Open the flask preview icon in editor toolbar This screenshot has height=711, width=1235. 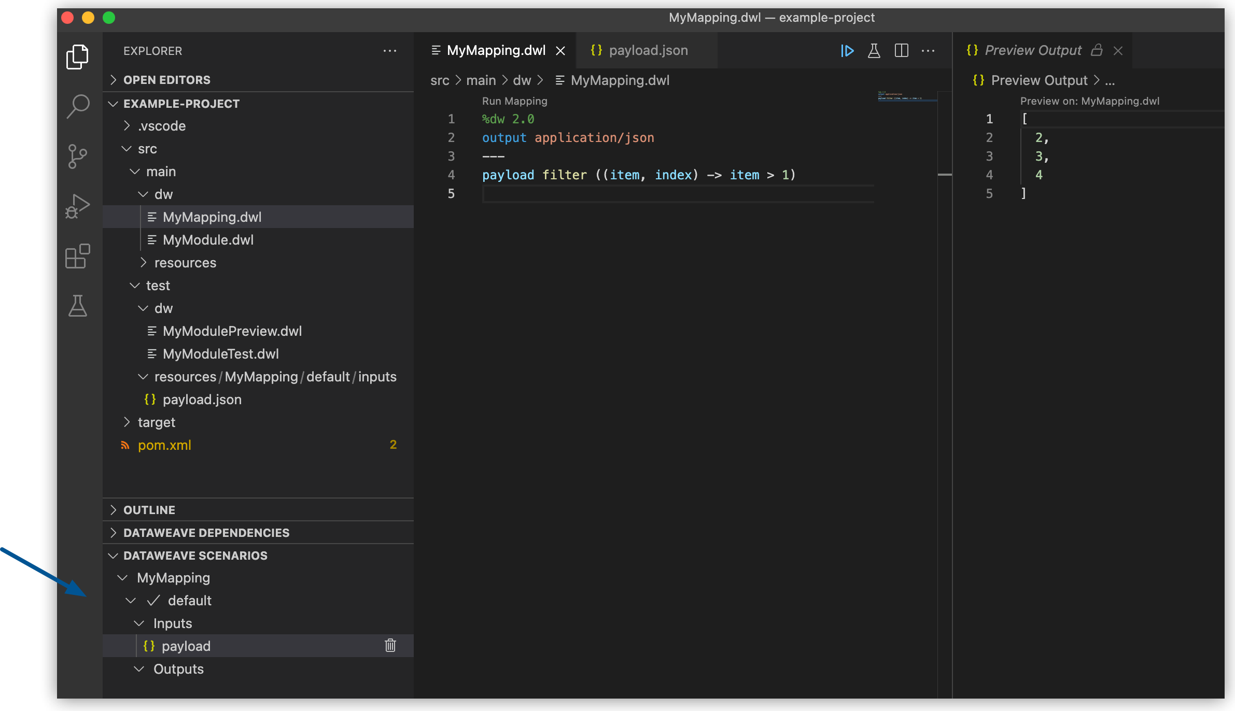pyautogui.click(x=874, y=50)
